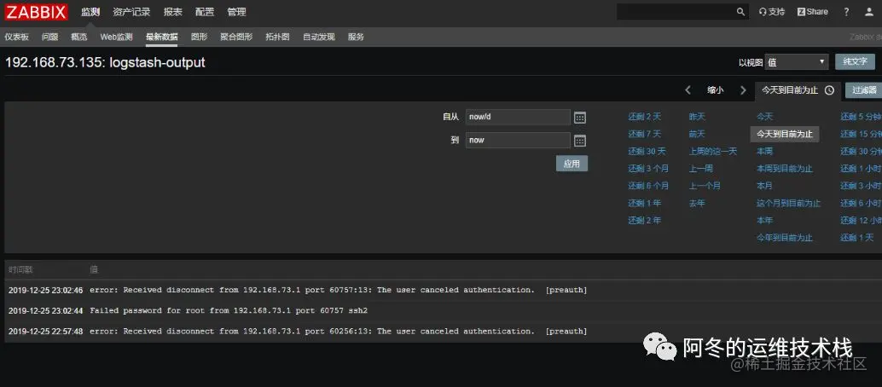Select the 还剩 1 小时 range

tap(862, 169)
